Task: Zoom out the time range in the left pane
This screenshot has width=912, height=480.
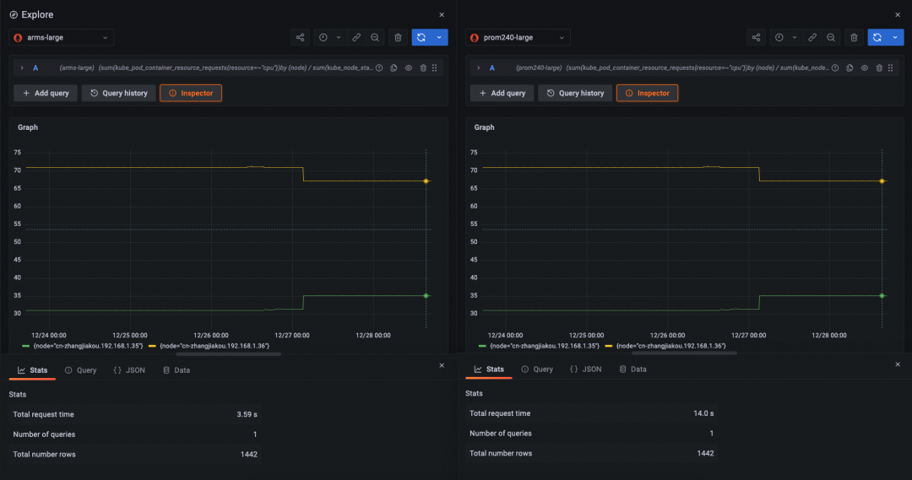Action: (375, 38)
